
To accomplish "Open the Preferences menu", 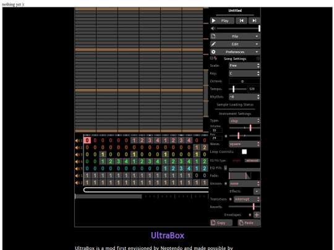I will coord(235,52).
